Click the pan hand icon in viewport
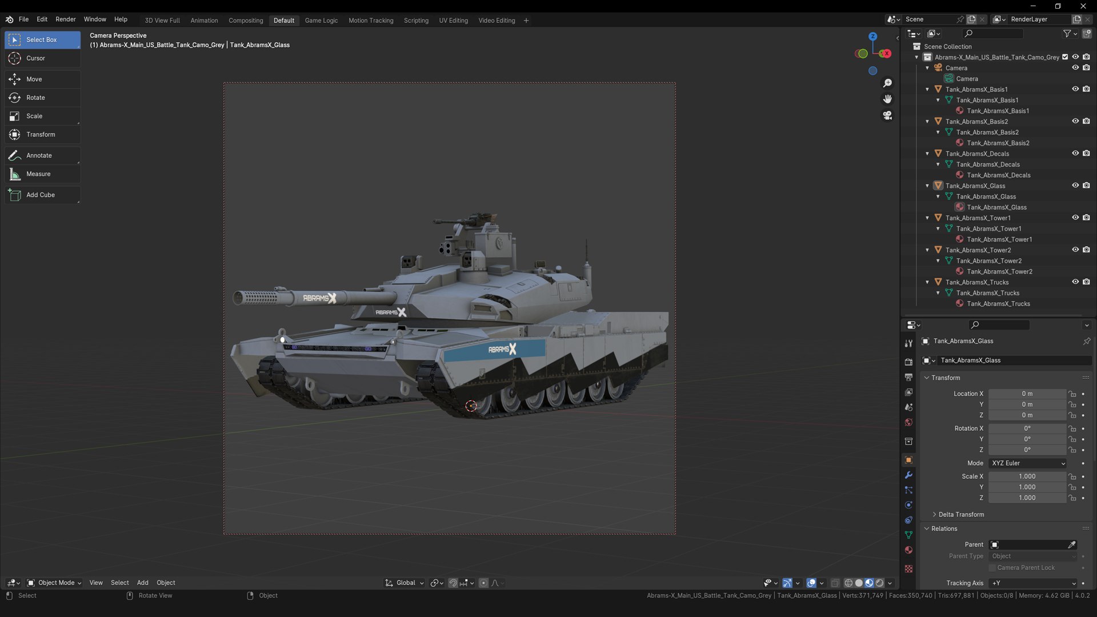This screenshot has width=1097, height=617. click(887, 99)
